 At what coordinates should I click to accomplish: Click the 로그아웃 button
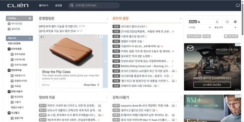click(x=231, y=36)
